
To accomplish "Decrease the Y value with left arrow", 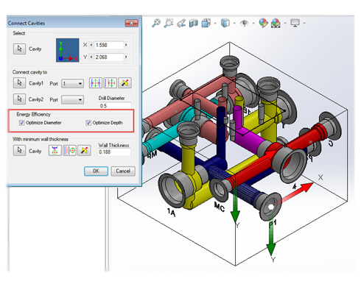I will click(91, 57).
